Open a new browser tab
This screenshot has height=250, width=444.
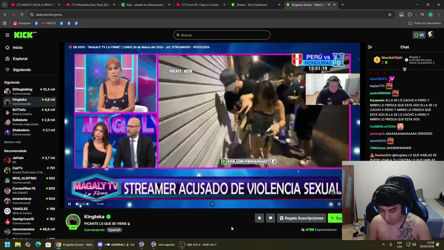tap(343, 5)
